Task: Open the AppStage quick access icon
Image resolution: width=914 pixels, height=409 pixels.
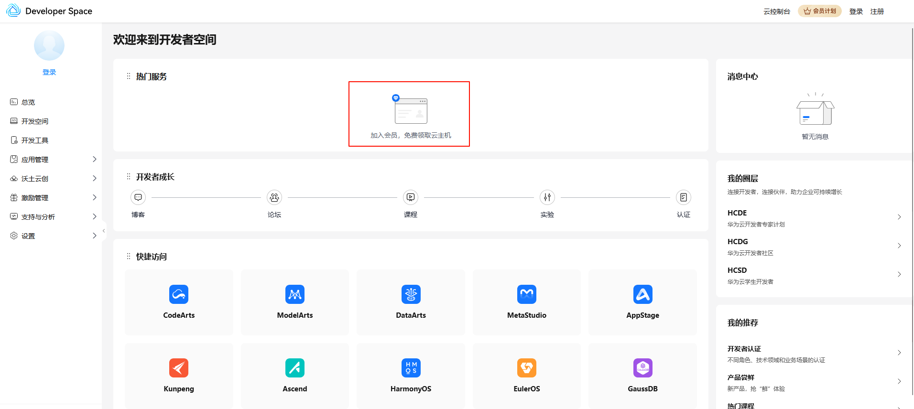Action: click(x=643, y=294)
